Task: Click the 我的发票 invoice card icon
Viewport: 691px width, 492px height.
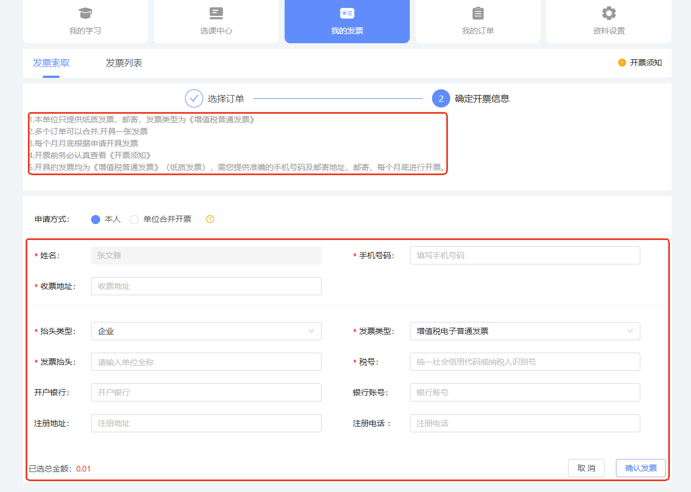Action: (347, 13)
